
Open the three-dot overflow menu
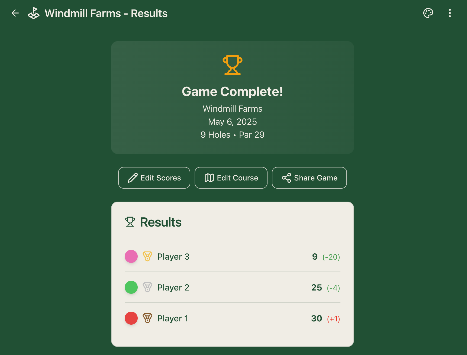[x=450, y=13]
